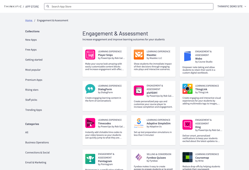Open the Mazetec envelope icon

[139, 55]
